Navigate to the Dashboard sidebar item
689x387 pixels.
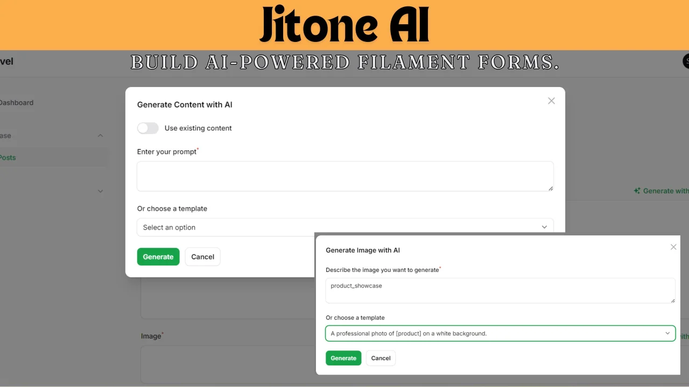click(x=17, y=103)
